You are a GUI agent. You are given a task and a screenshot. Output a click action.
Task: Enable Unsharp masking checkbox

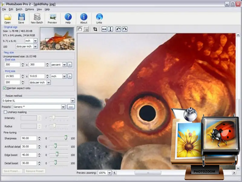pyautogui.click(x=5, y=112)
